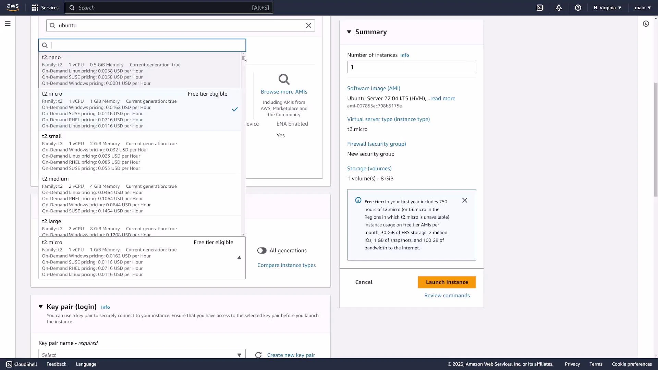Open the N. Virginia region selector
The image size is (658, 370).
click(607, 8)
